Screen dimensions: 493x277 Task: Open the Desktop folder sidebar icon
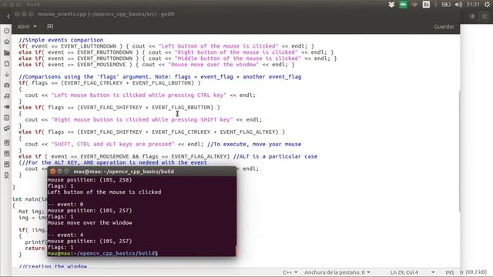click(7, 53)
